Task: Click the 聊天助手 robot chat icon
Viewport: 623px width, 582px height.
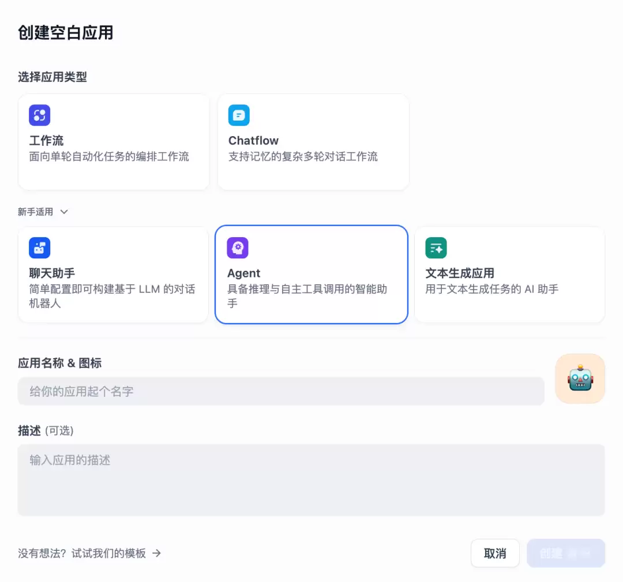Action: (x=39, y=248)
